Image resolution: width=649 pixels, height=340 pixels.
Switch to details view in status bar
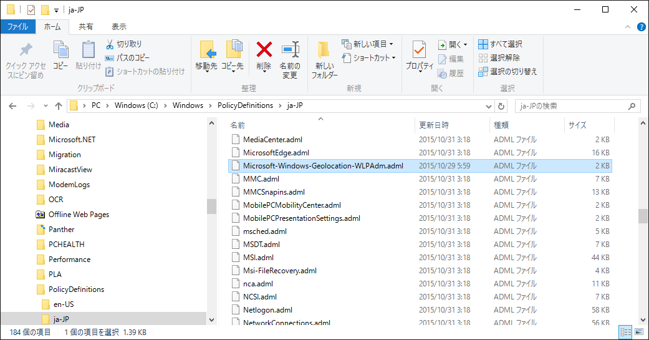(625, 332)
